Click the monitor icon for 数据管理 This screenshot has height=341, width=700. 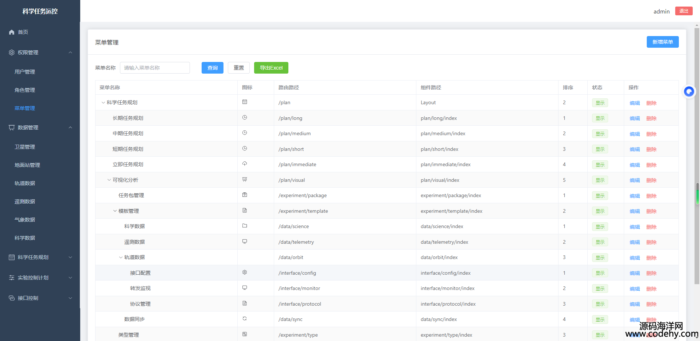point(12,128)
